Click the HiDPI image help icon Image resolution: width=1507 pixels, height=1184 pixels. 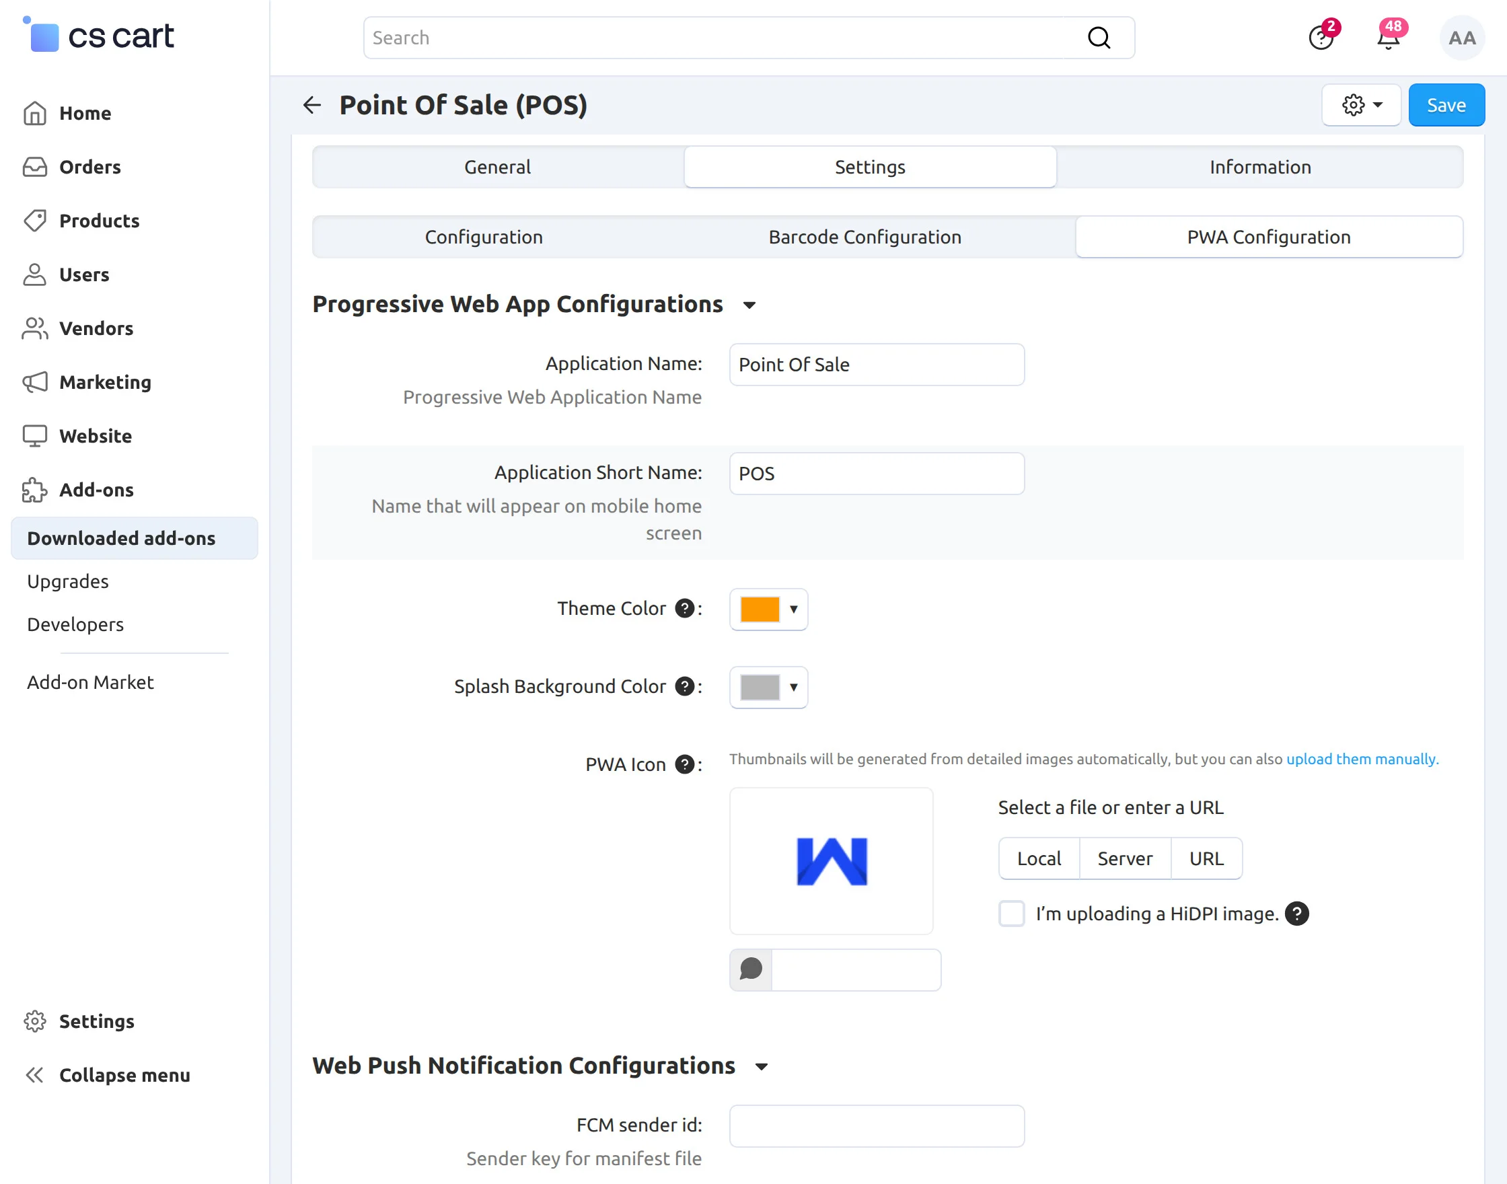click(1296, 913)
